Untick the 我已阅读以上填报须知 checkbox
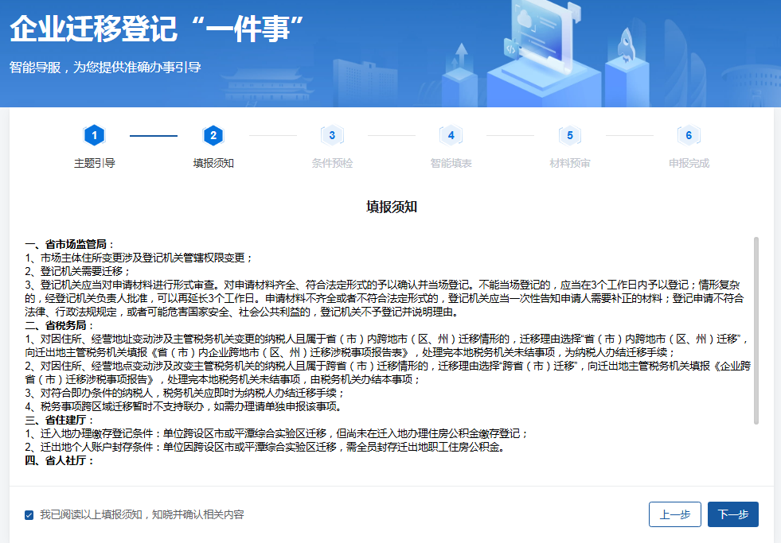 (29, 515)
